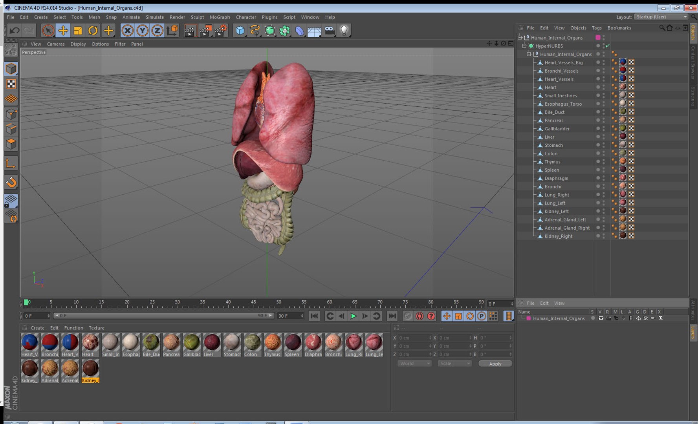Open Object Manager Tags menu

coord(597,28)
